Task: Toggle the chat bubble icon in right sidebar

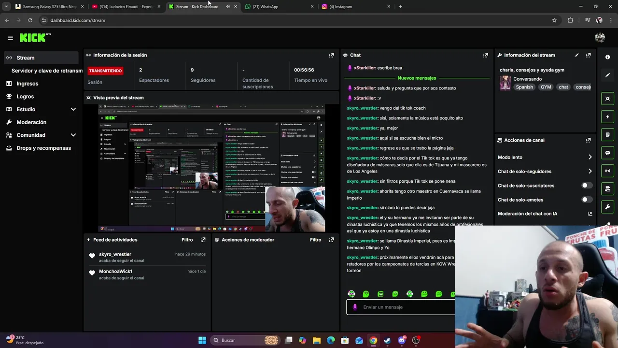Action: click(607, 153)
